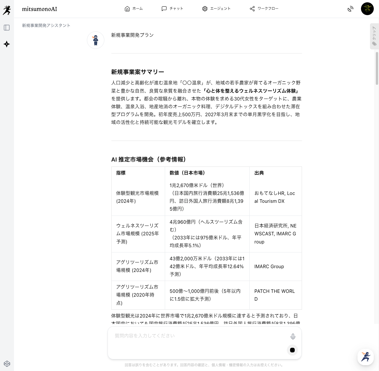Switch to the エージェント (Agent) section
This screenshot has width=379, height=371.
pyautogui.click(x=217, y=9)
